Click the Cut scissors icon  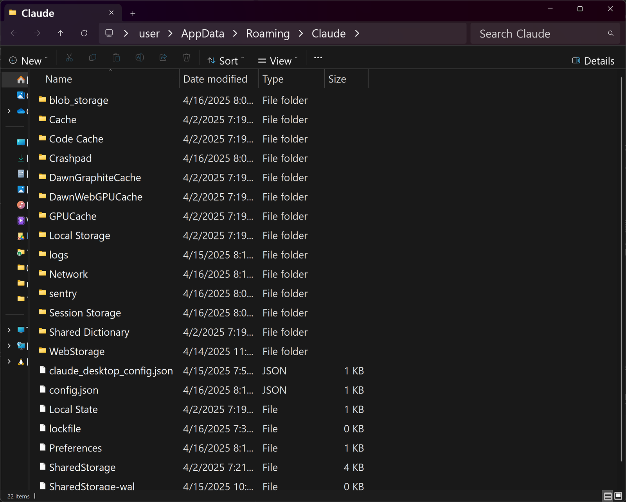69,58
